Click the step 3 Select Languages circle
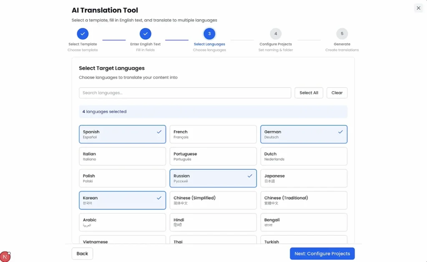 pos(209,34)
